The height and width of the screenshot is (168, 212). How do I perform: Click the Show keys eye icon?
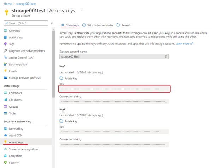click(x=63, y=25)
